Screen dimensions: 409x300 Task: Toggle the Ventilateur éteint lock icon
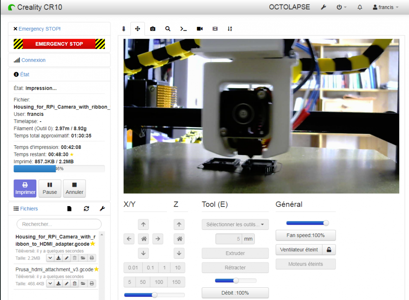[x=329, y=250]
